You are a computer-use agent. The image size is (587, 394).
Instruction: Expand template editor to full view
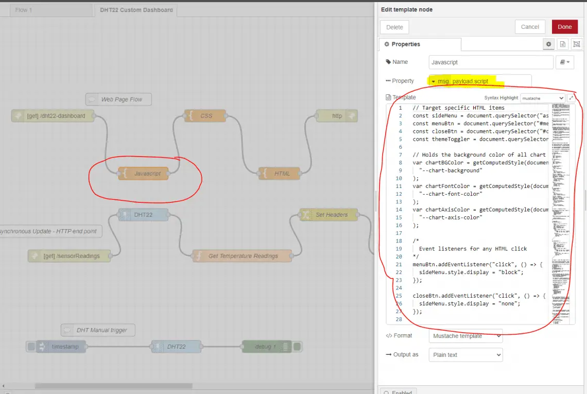[571, 97]
